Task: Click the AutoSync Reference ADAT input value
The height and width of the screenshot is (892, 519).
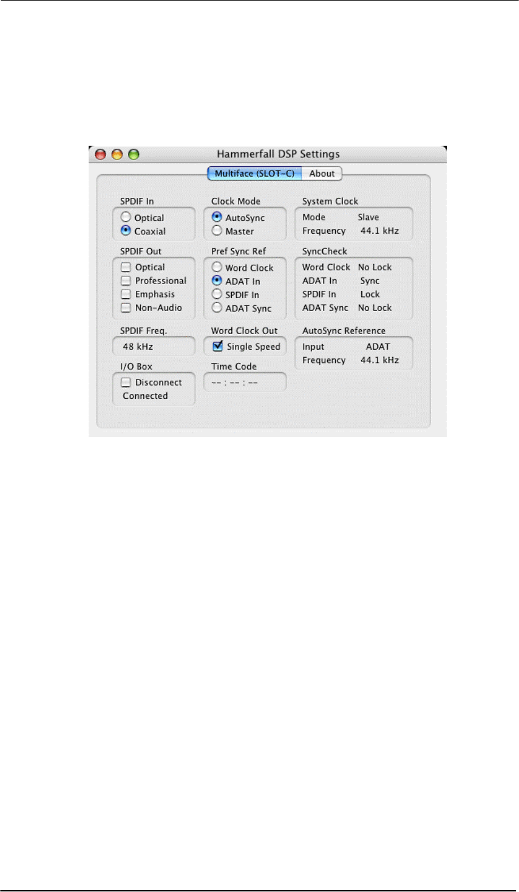Action: (378, 347)
